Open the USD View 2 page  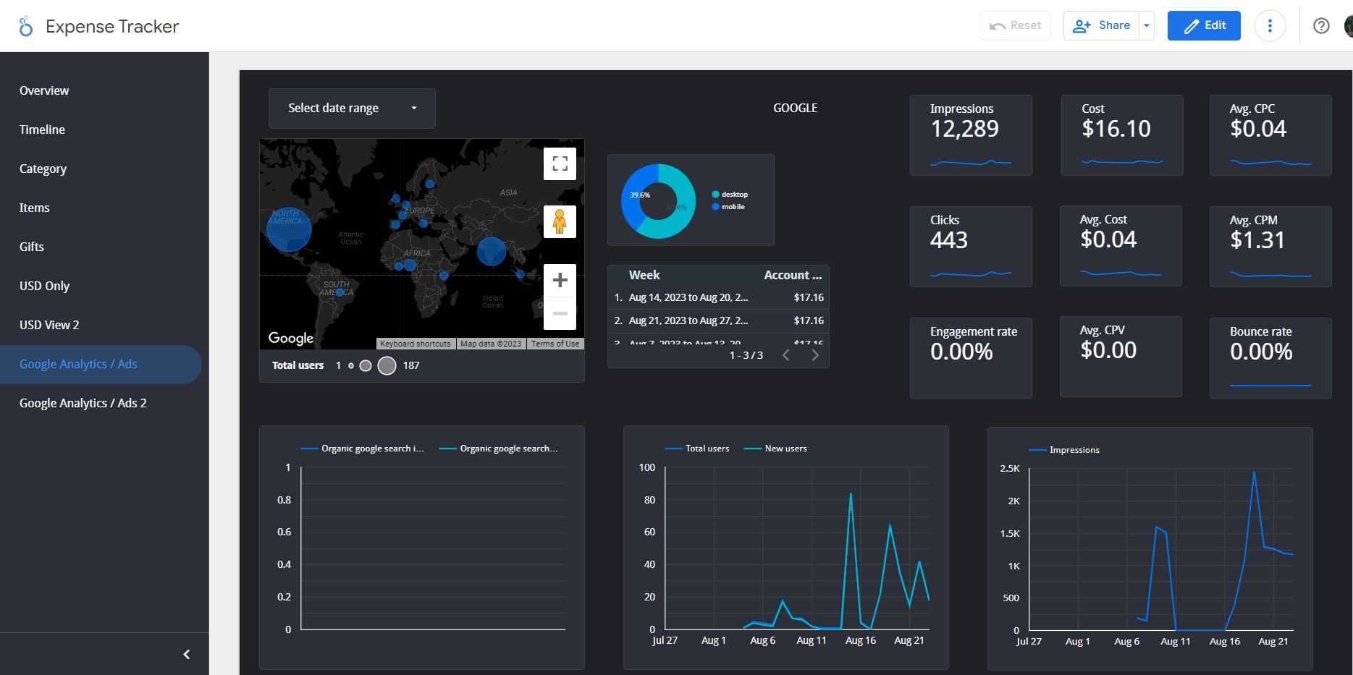(x=101, y=325)
